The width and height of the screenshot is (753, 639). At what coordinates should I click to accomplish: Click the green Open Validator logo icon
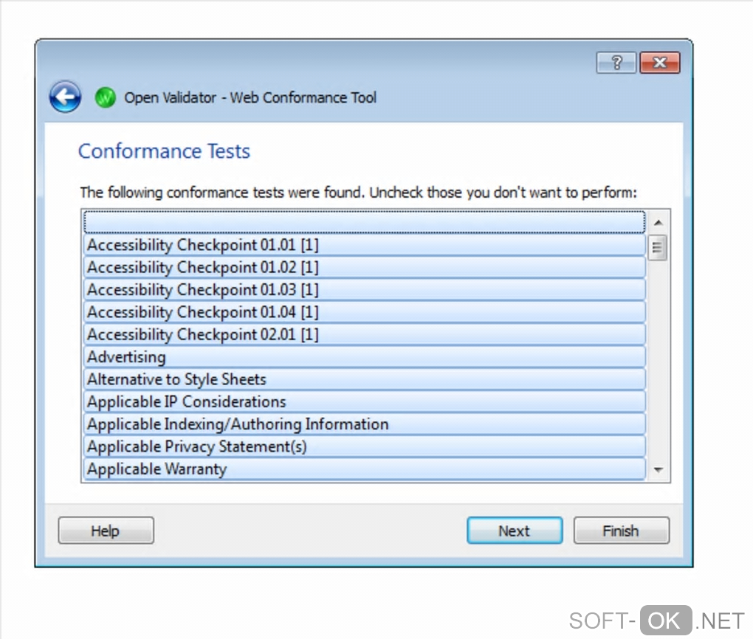[x=106, y=97]
